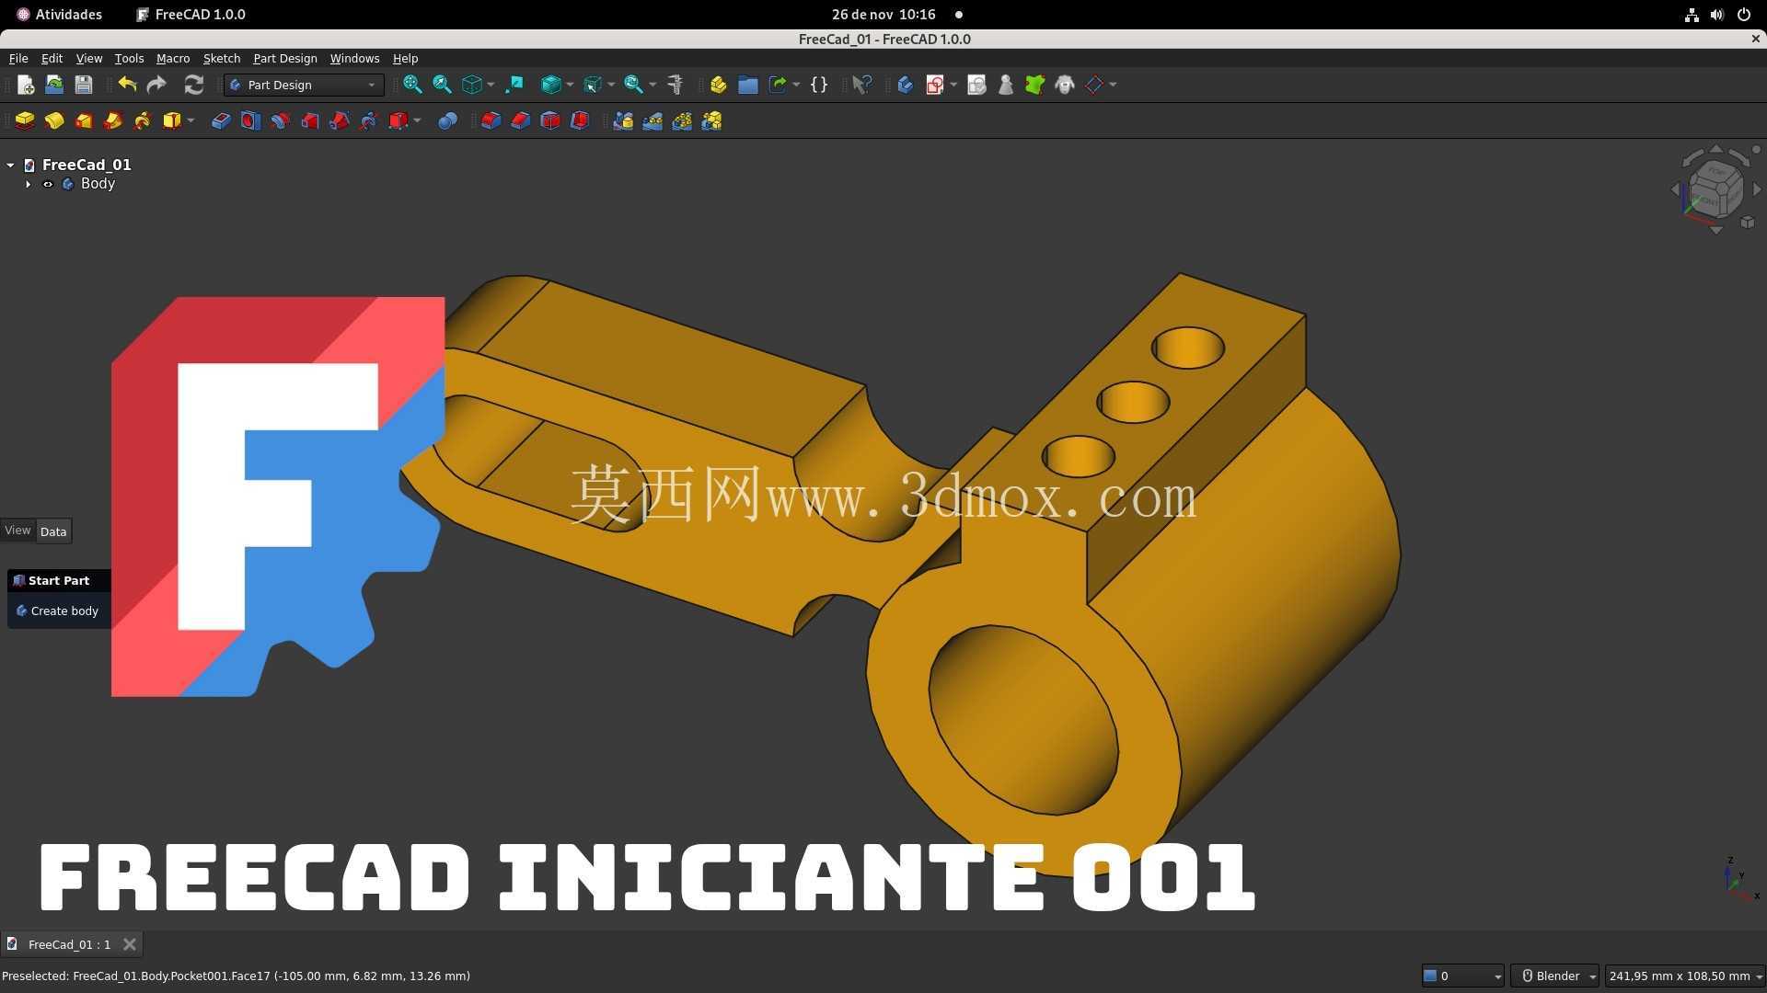Fit the selection in view
Image resolution: width=1767 pixels, height=993 pixels.
[x=442, y=85]
